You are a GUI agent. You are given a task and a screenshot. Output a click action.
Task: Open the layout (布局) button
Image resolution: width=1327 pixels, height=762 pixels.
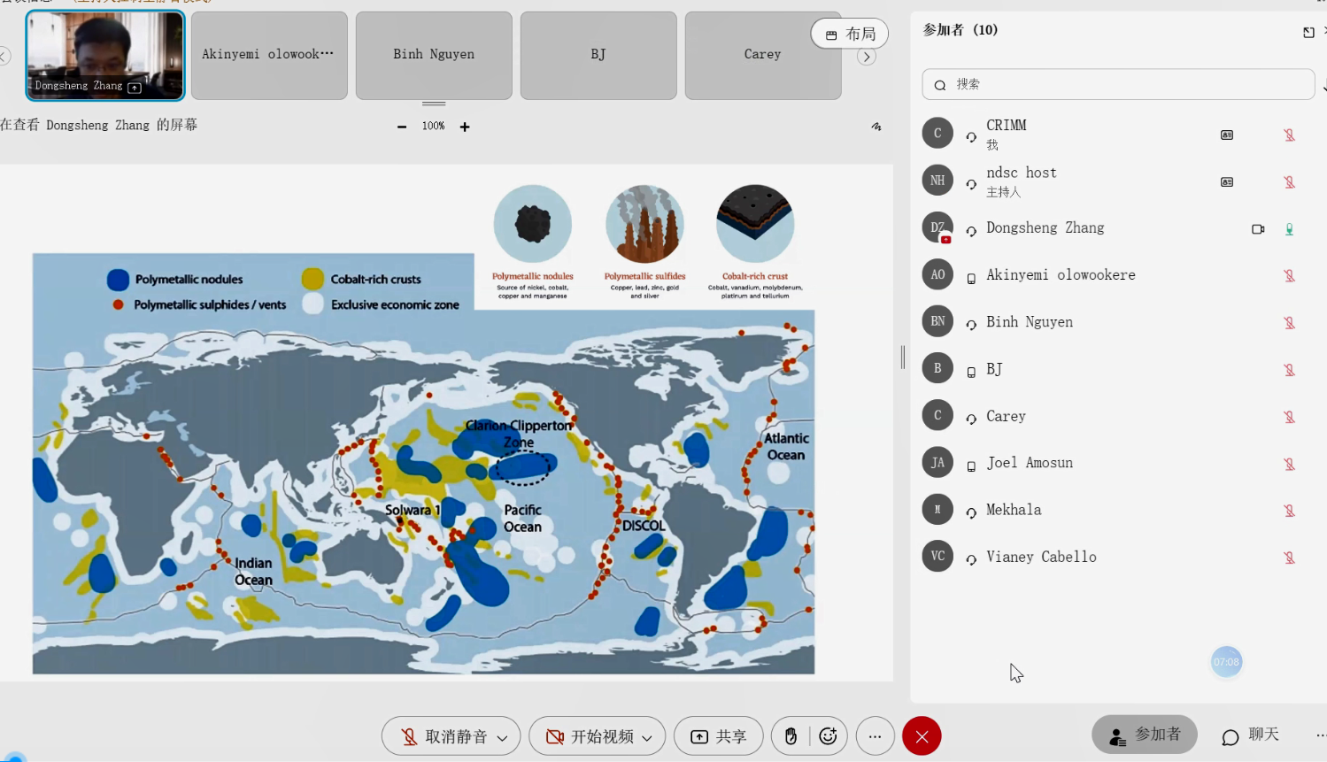click(x=850, y=34)
